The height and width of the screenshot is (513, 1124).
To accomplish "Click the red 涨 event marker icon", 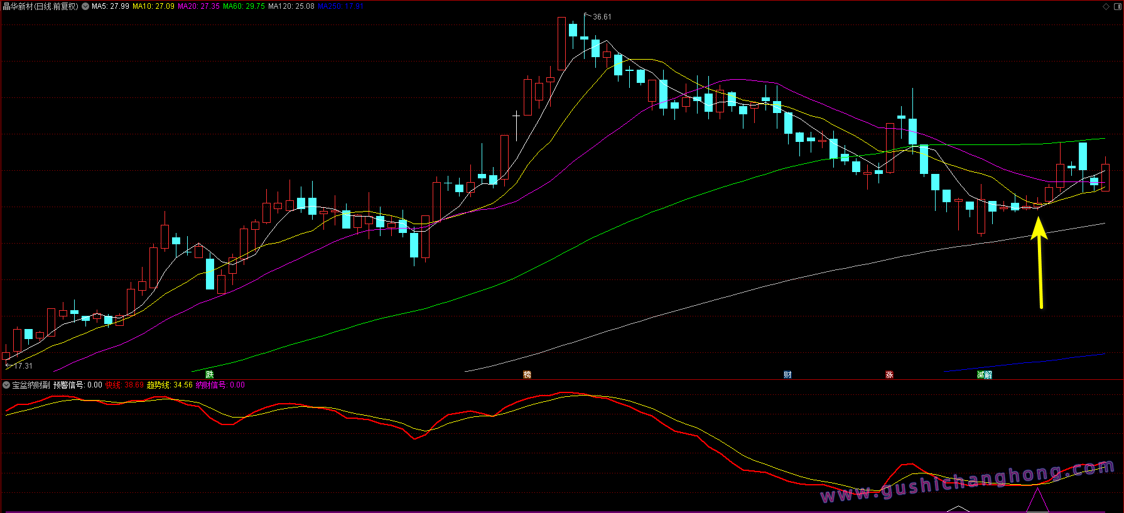I will (889, 375).
